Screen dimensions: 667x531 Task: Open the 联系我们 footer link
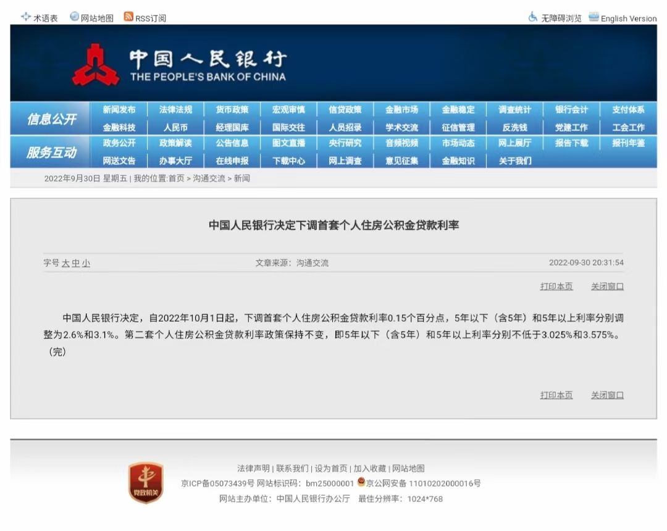pyautogui.click(x=292, y=468)
